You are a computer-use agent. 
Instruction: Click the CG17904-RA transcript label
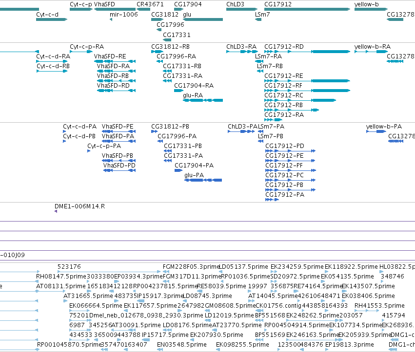point(194,86)
